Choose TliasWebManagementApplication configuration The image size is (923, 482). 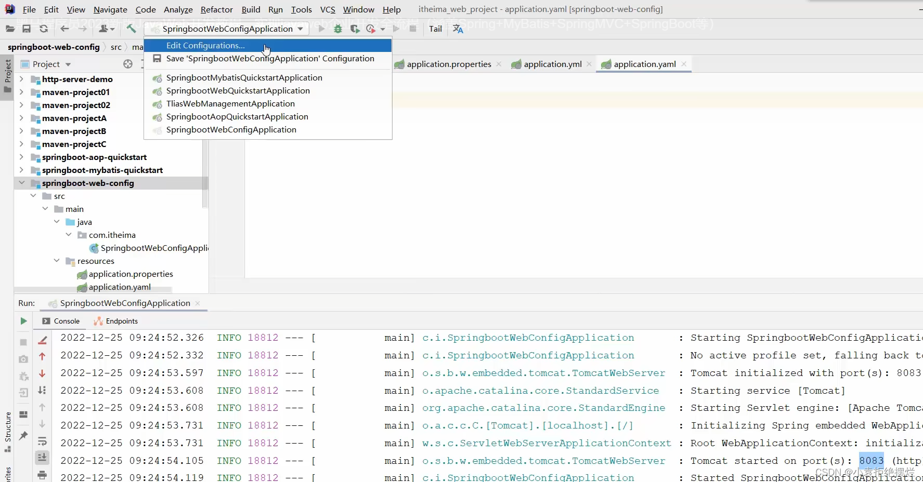267,104
